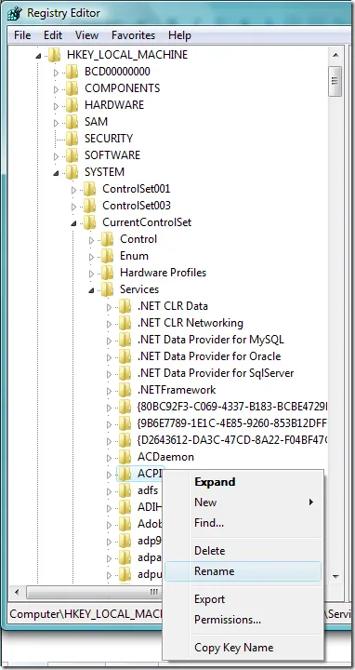The width and height of the screenshot is (355, 670).
Task: Expand the SOFTWARE key
Action: click(57, 156)
